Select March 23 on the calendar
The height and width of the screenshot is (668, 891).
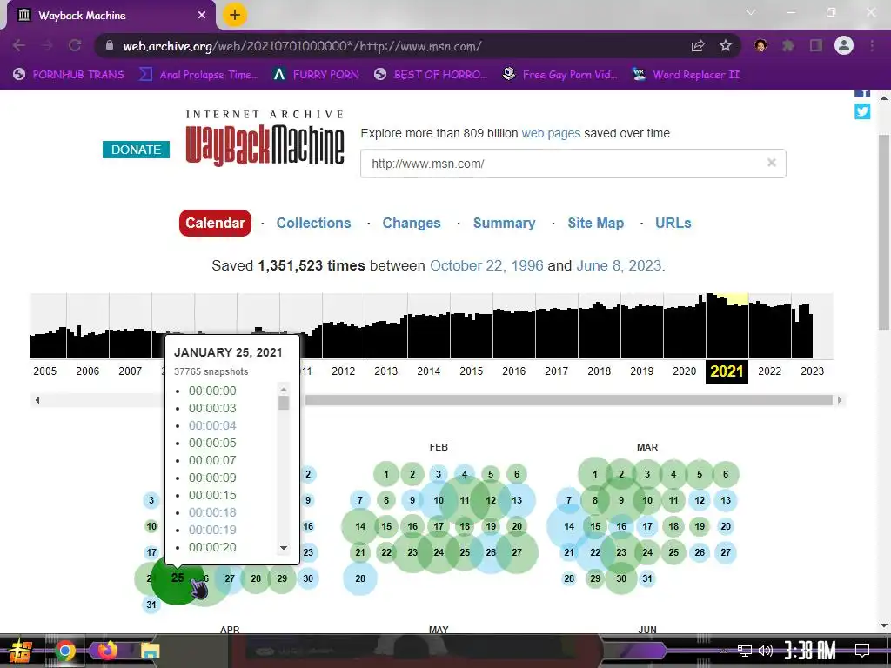621,552
